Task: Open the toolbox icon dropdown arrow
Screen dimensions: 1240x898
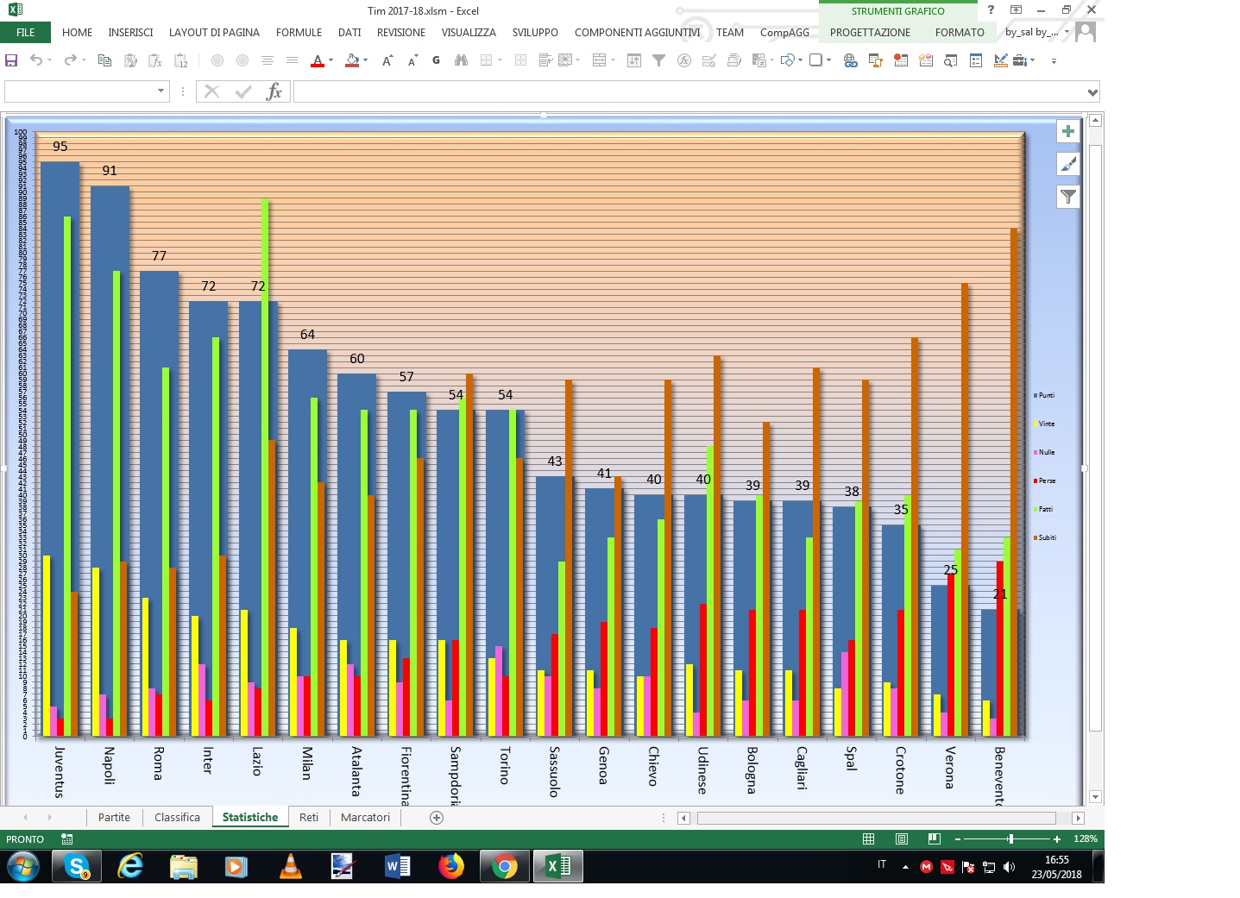Action: 1032,60
